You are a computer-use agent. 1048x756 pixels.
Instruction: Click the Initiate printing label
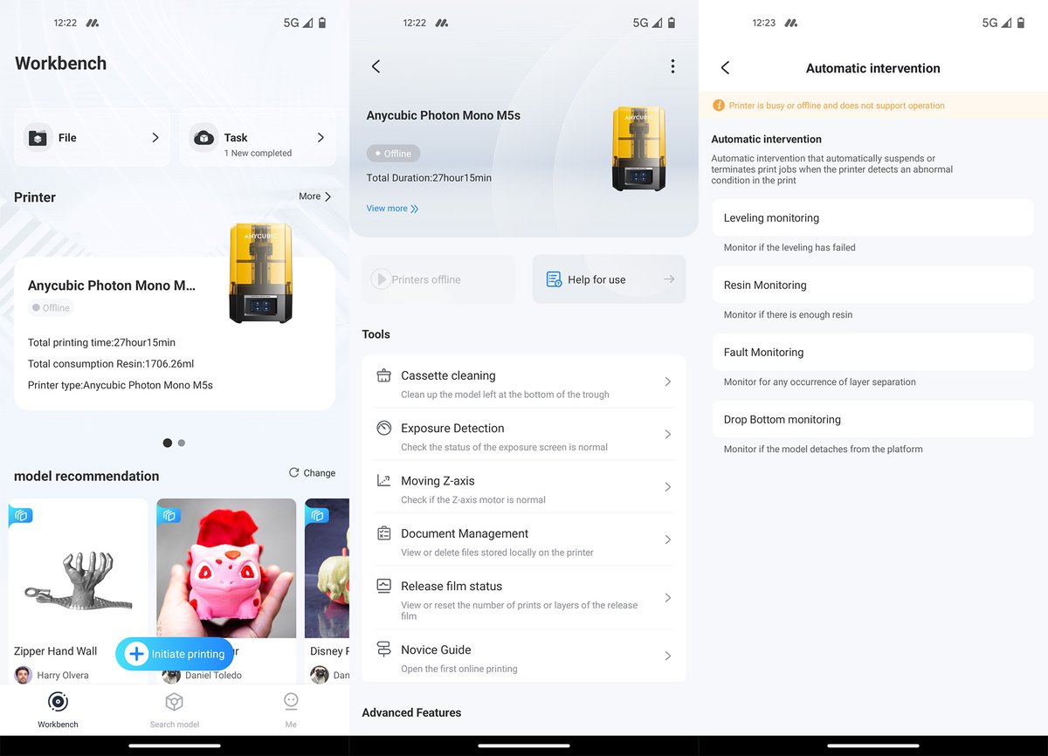[188, 654]
